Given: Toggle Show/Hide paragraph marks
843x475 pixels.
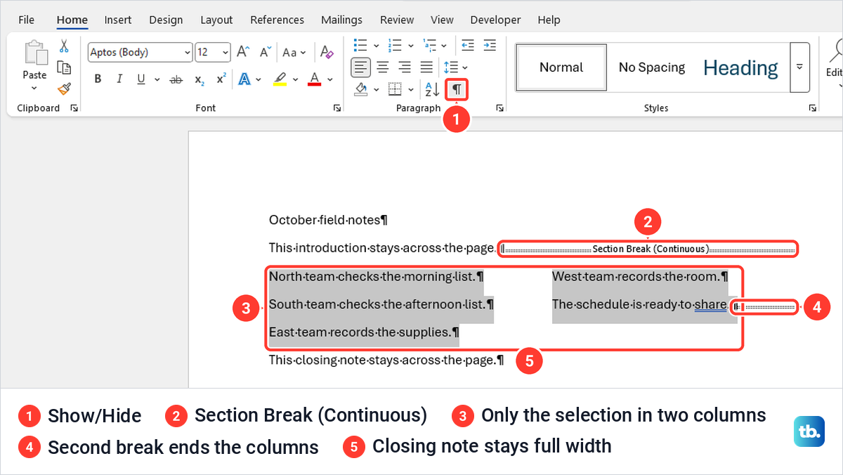Looking at the screenshot, I should (x=457, y=89).
